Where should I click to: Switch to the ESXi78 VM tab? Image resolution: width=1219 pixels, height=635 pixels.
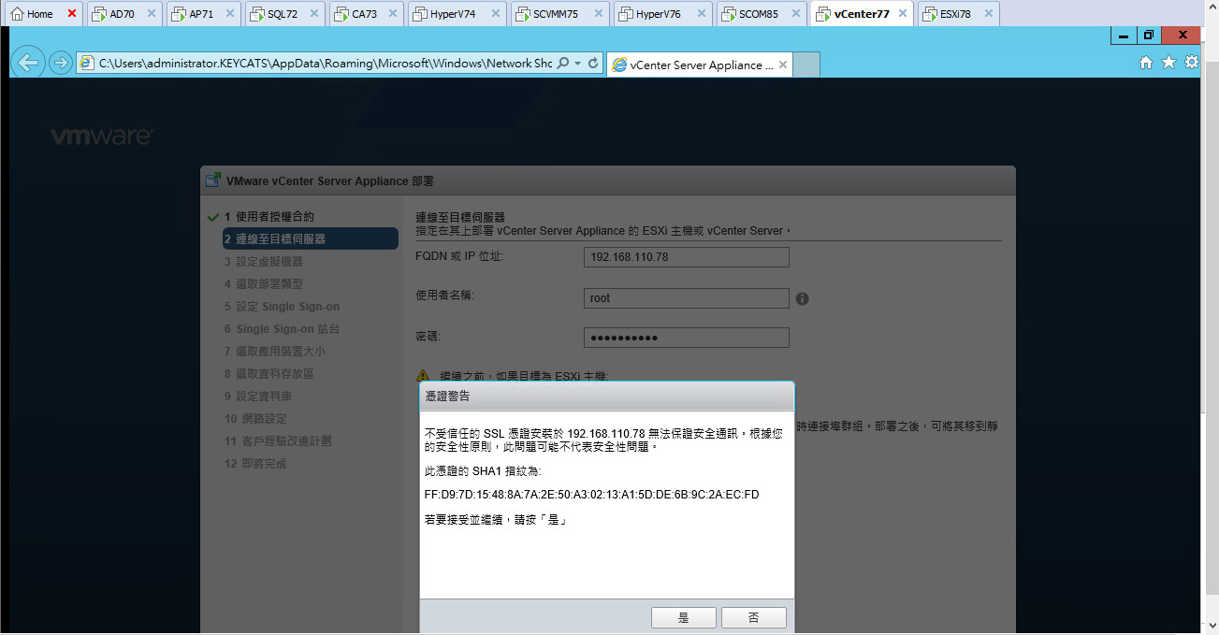955,14
